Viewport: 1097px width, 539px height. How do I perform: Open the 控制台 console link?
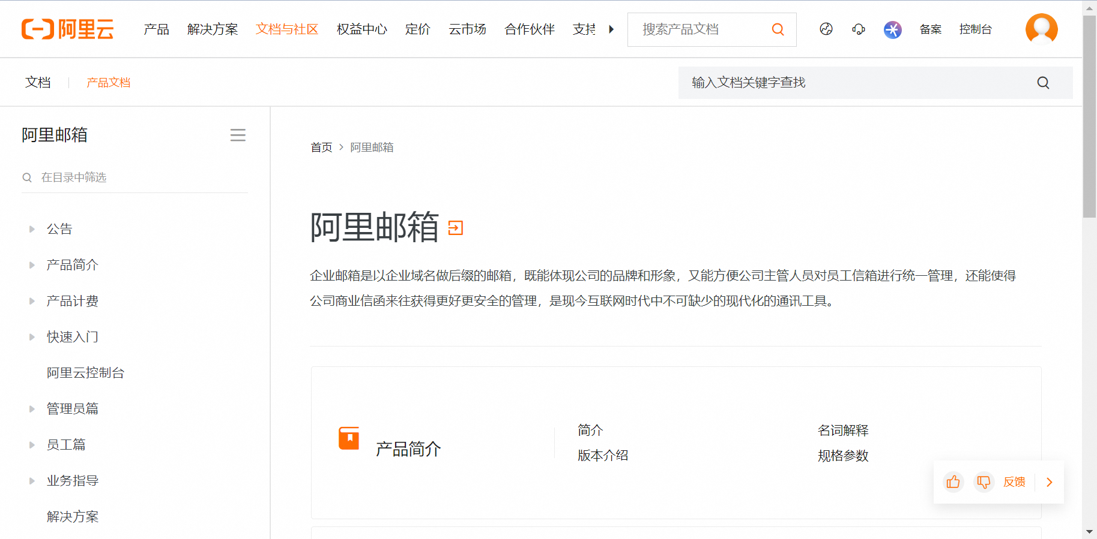tap(976, 29)
